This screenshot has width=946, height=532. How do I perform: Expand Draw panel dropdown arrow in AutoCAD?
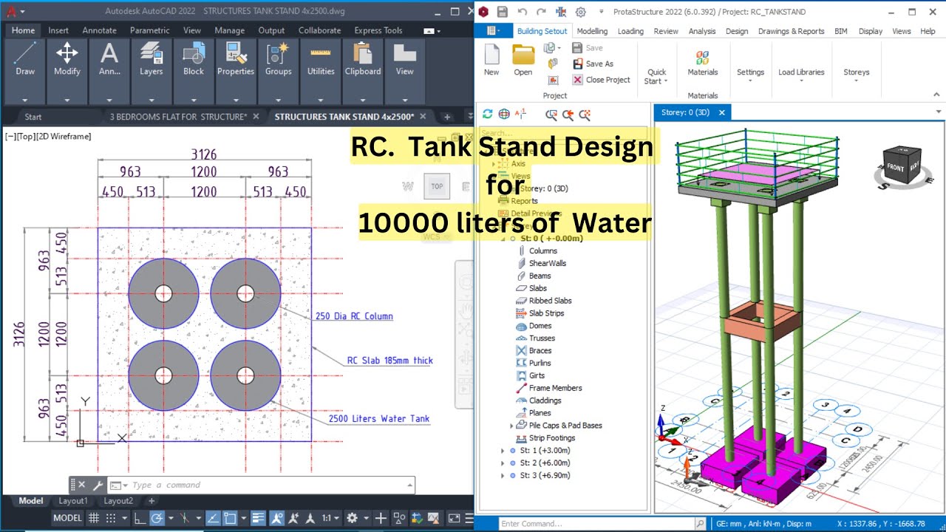pos(25,100)
